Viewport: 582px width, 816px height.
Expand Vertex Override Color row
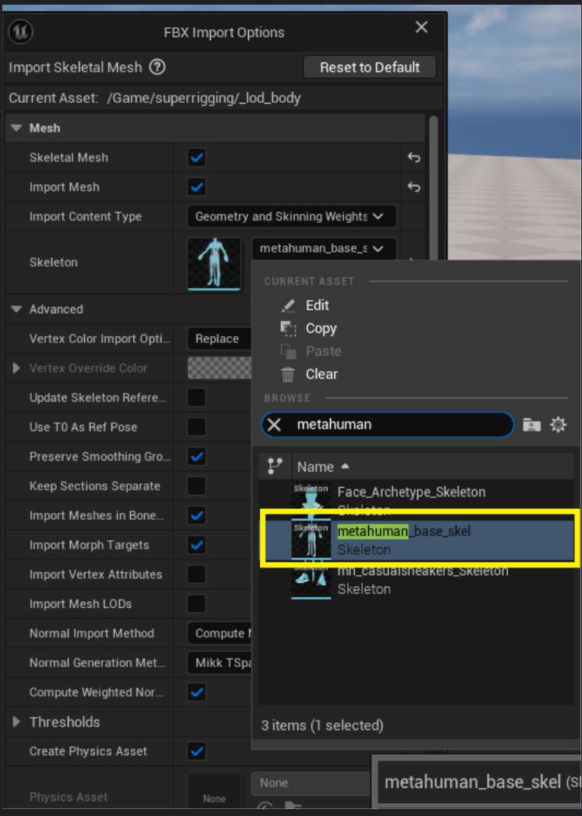[16, 368]
